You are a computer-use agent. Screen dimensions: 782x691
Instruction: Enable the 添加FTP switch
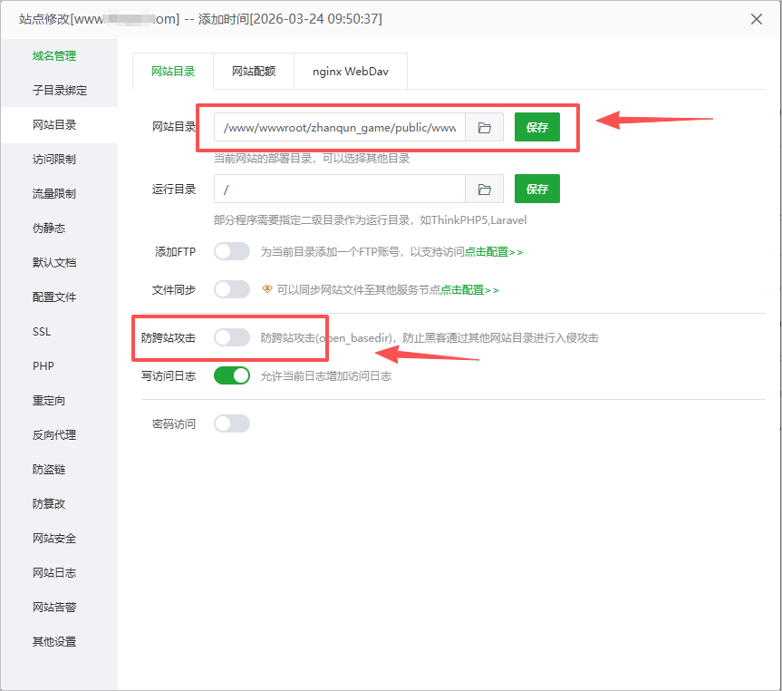point(232,251)
